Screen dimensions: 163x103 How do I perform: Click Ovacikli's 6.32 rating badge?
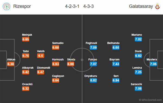pyautogui.click(x=26, y=88)
